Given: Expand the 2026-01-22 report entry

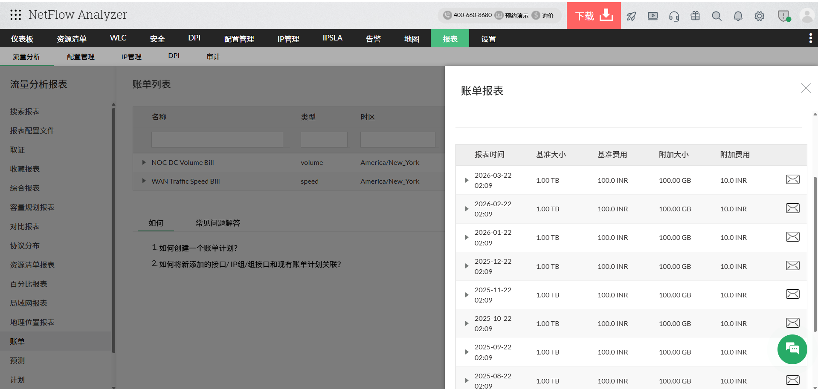Looking at the screenshot, I should tap(466, 237).
